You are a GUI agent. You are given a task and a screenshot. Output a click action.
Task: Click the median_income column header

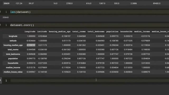coord(142,32)
